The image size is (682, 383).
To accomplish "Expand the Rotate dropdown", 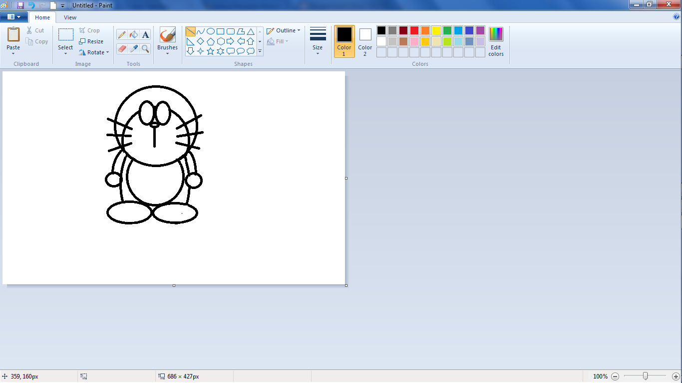I will coord(107,52).
